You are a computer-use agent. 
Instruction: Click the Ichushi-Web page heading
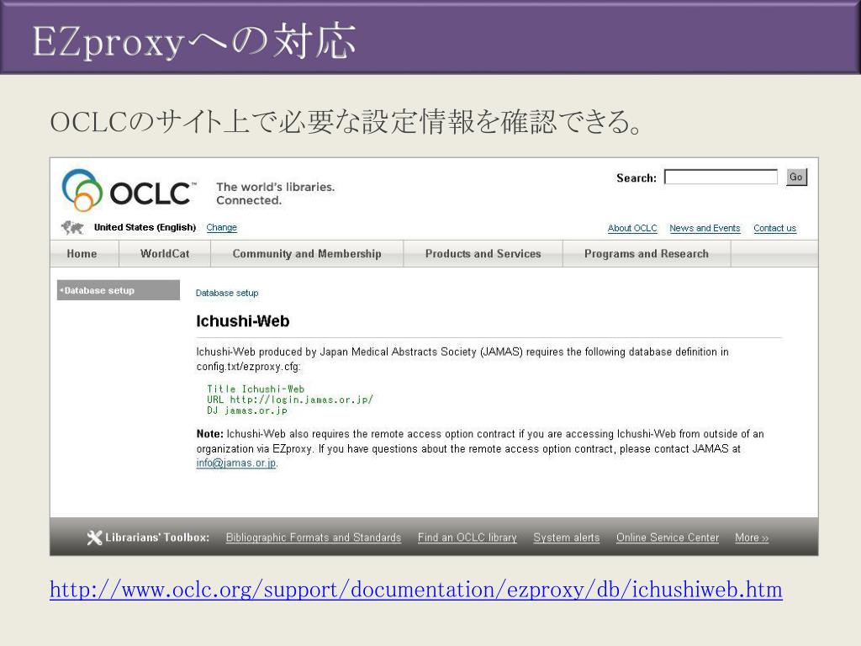(x=243, y=321)
